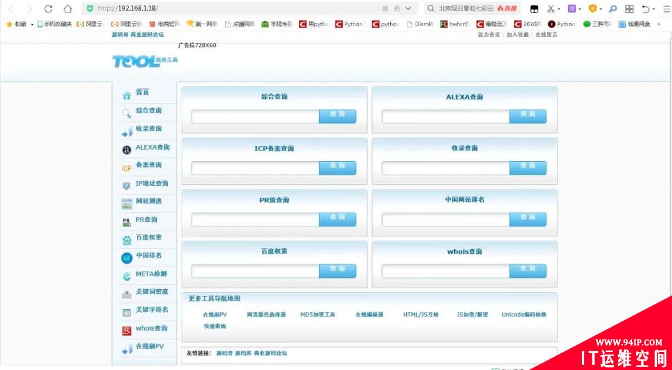Expand the arrow beside the scissors icon
The width and height of the screenshot is (672, 370).
(559, 9)
